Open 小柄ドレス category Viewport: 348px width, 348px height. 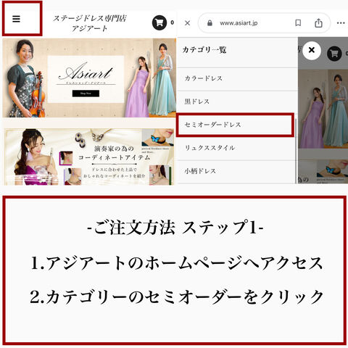point(236,171)
